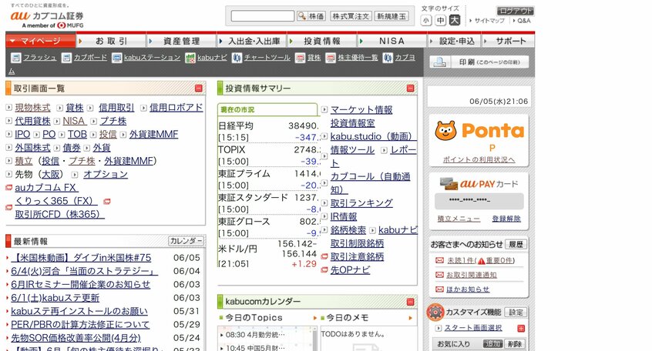
Task: Click the ログアウト button
Action: [515, 11]
